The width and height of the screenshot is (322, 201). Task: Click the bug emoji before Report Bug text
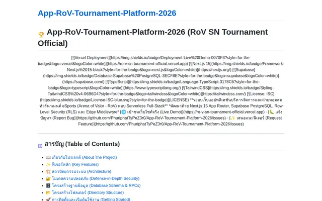coord(272,112)
